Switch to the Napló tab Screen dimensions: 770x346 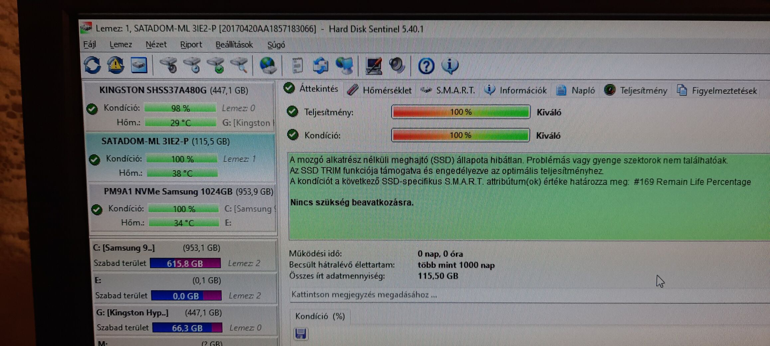pyautogui.click(x=575, y=90)
